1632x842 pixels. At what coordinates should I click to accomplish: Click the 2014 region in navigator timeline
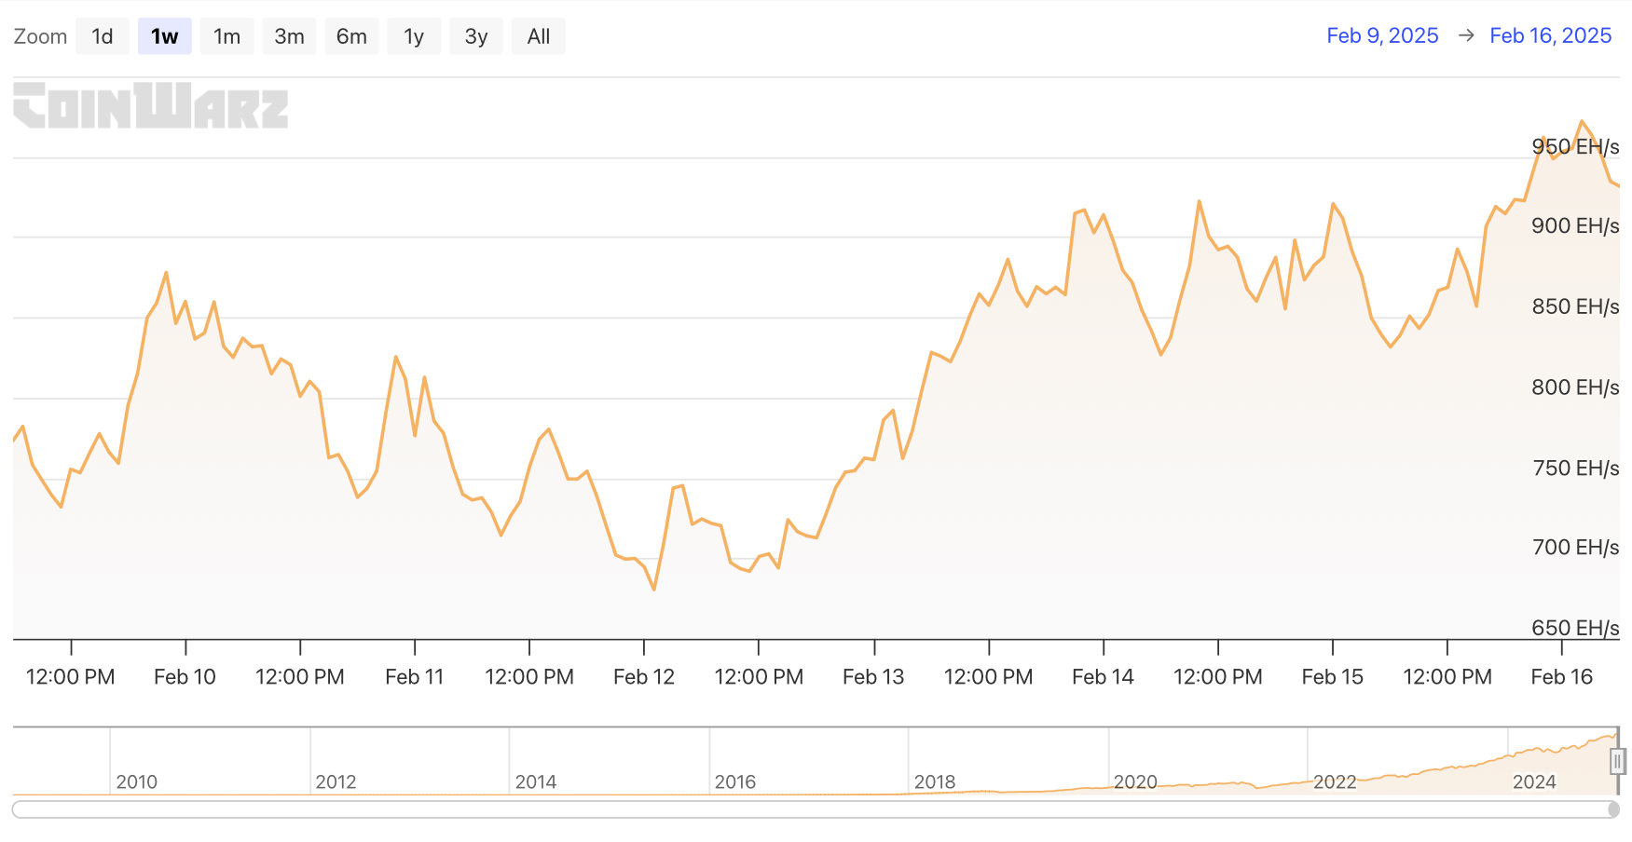[x=536, y=781]
